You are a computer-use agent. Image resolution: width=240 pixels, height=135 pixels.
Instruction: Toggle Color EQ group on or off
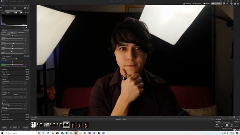(x=28, y=72)
